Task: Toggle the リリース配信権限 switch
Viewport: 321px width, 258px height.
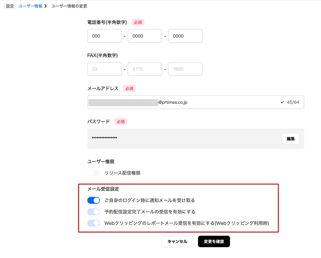Action: 93,173
